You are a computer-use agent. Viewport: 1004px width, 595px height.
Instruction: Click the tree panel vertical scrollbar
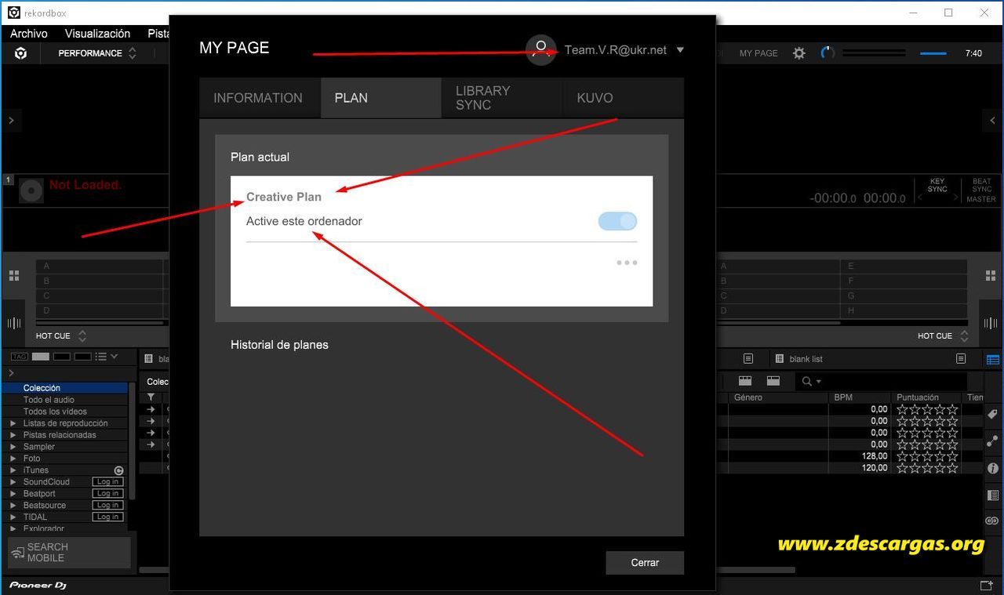coord(132,441)
